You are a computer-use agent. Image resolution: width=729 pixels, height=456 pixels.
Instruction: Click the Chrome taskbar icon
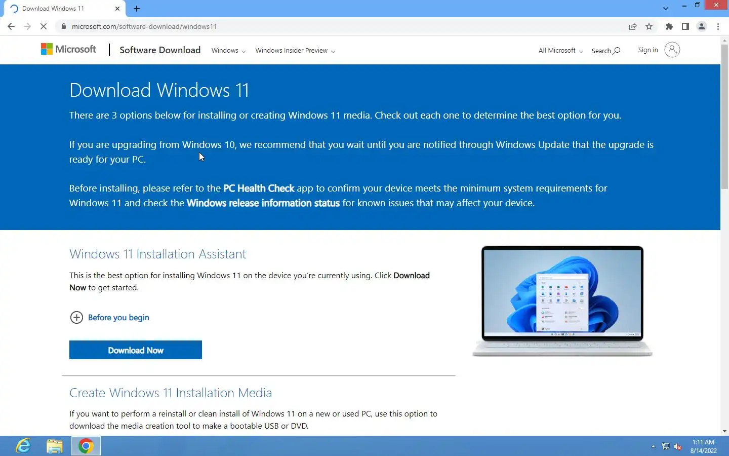86,446
